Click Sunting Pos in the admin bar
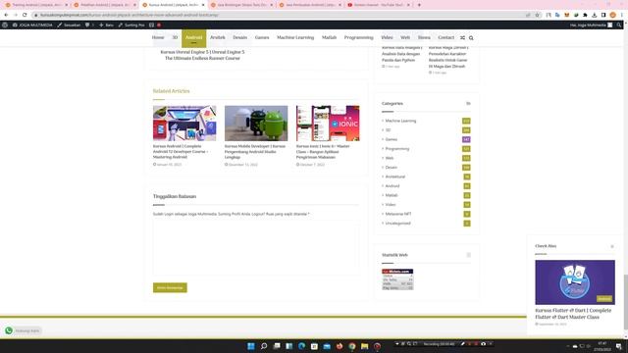 point(131,25)
